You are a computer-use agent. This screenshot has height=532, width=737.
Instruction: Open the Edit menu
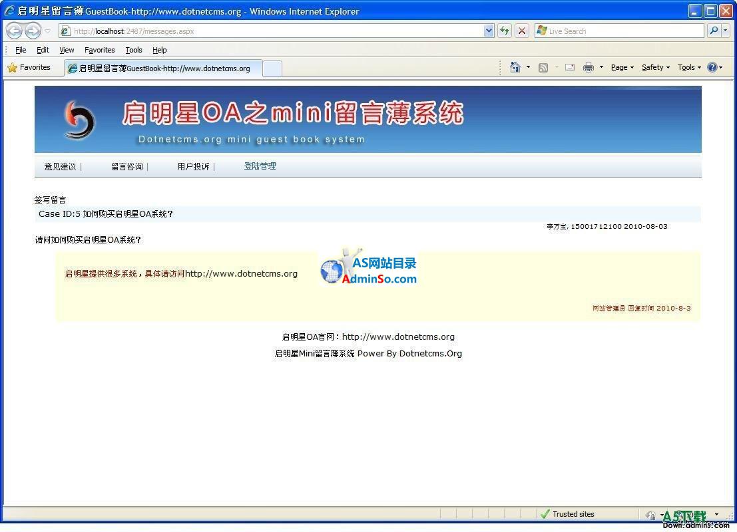click(43, 50)
